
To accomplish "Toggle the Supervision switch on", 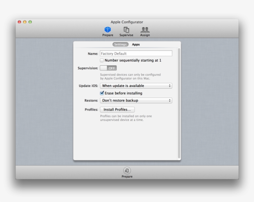I will tap(108, 68).
